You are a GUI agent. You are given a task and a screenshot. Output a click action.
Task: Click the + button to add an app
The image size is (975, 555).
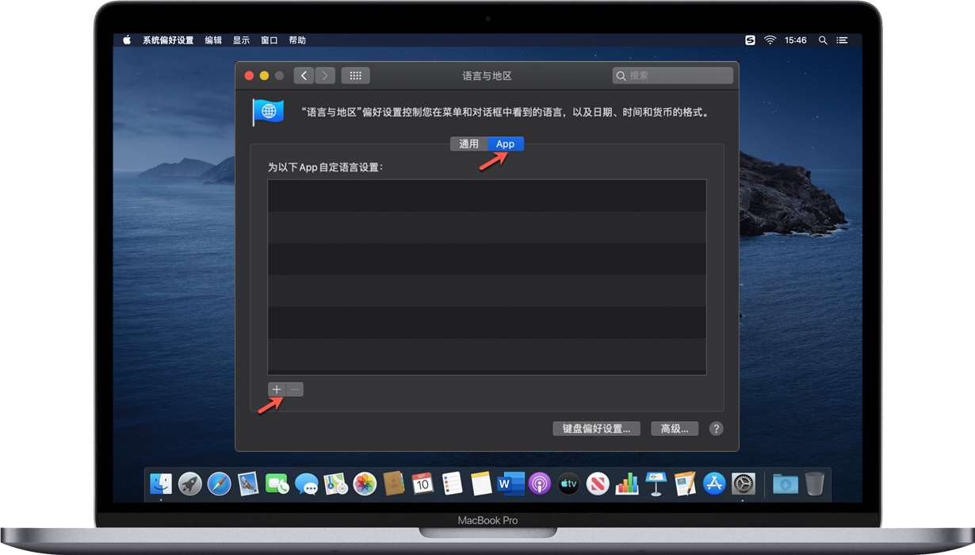pyautogui.click(x=276, y=389)
